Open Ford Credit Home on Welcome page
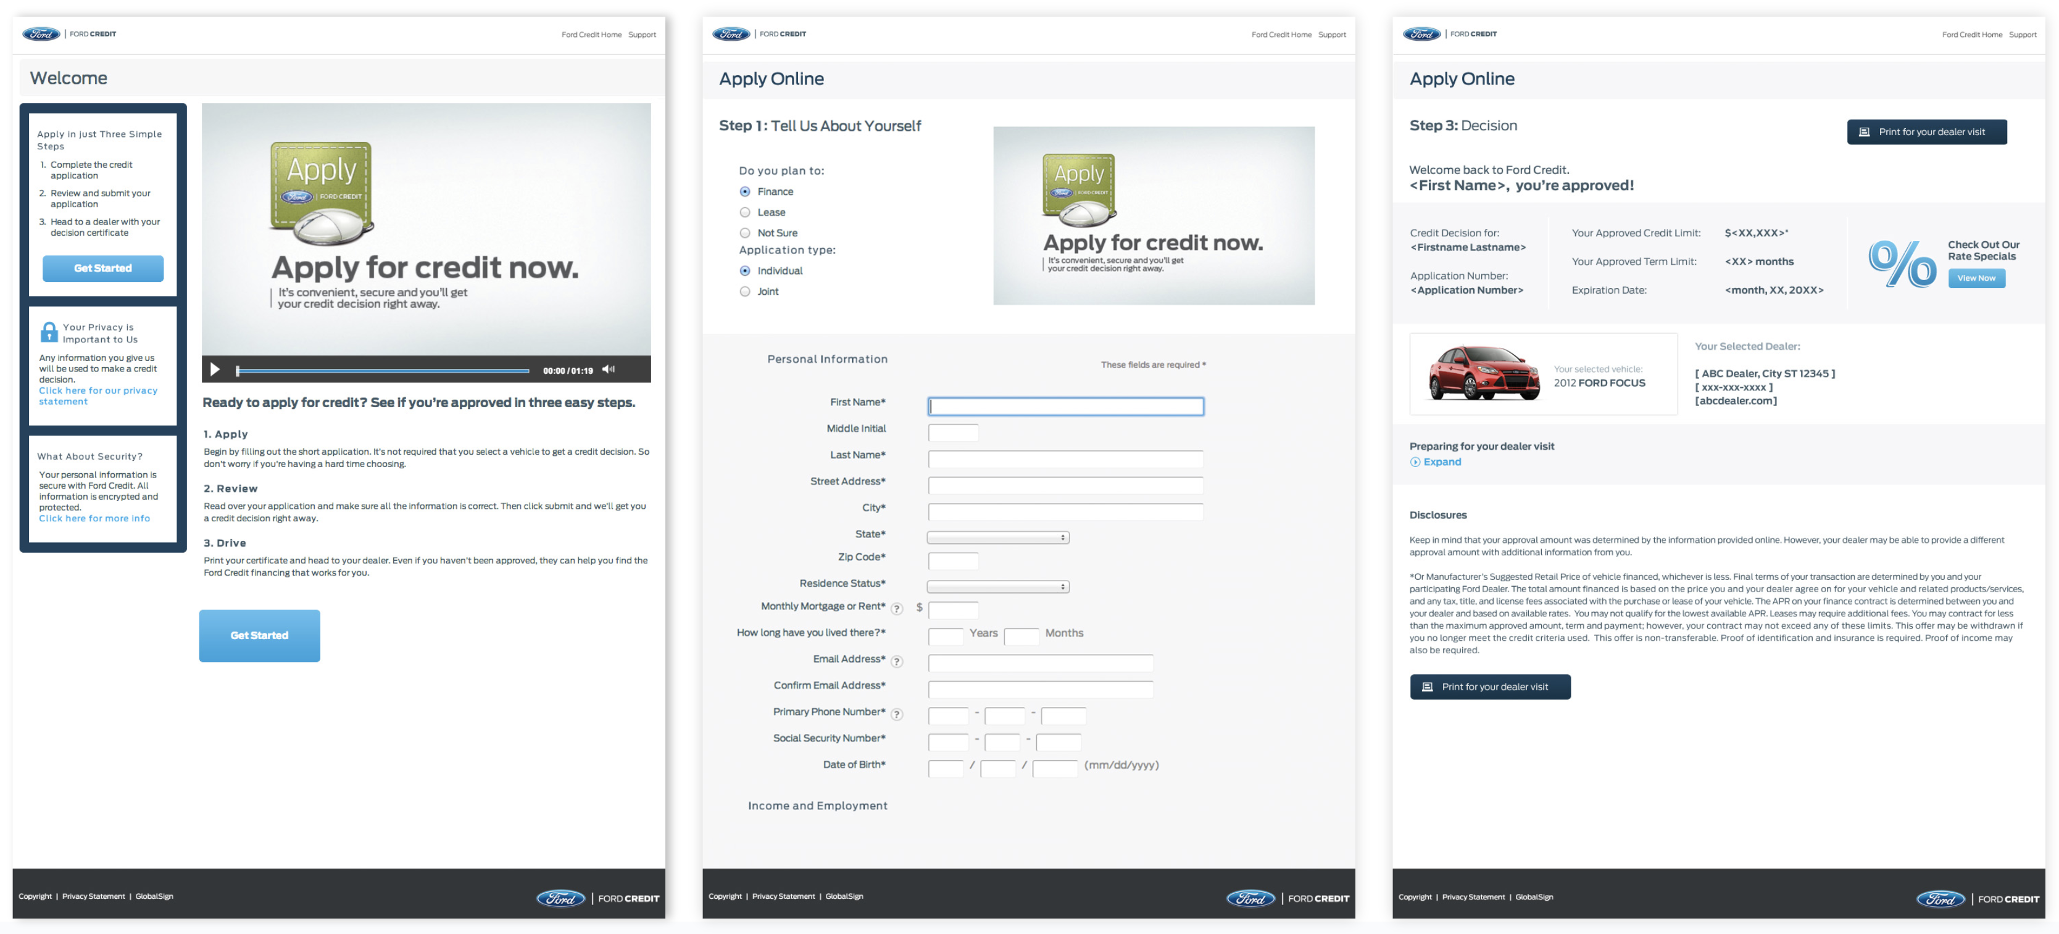This screenshot has height=934, width=2059. point(591,35)
